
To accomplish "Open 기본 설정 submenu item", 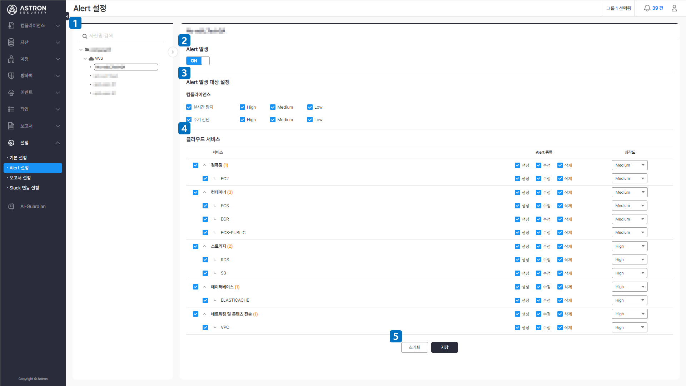I will pyautogui.click(x=18, y=158).
